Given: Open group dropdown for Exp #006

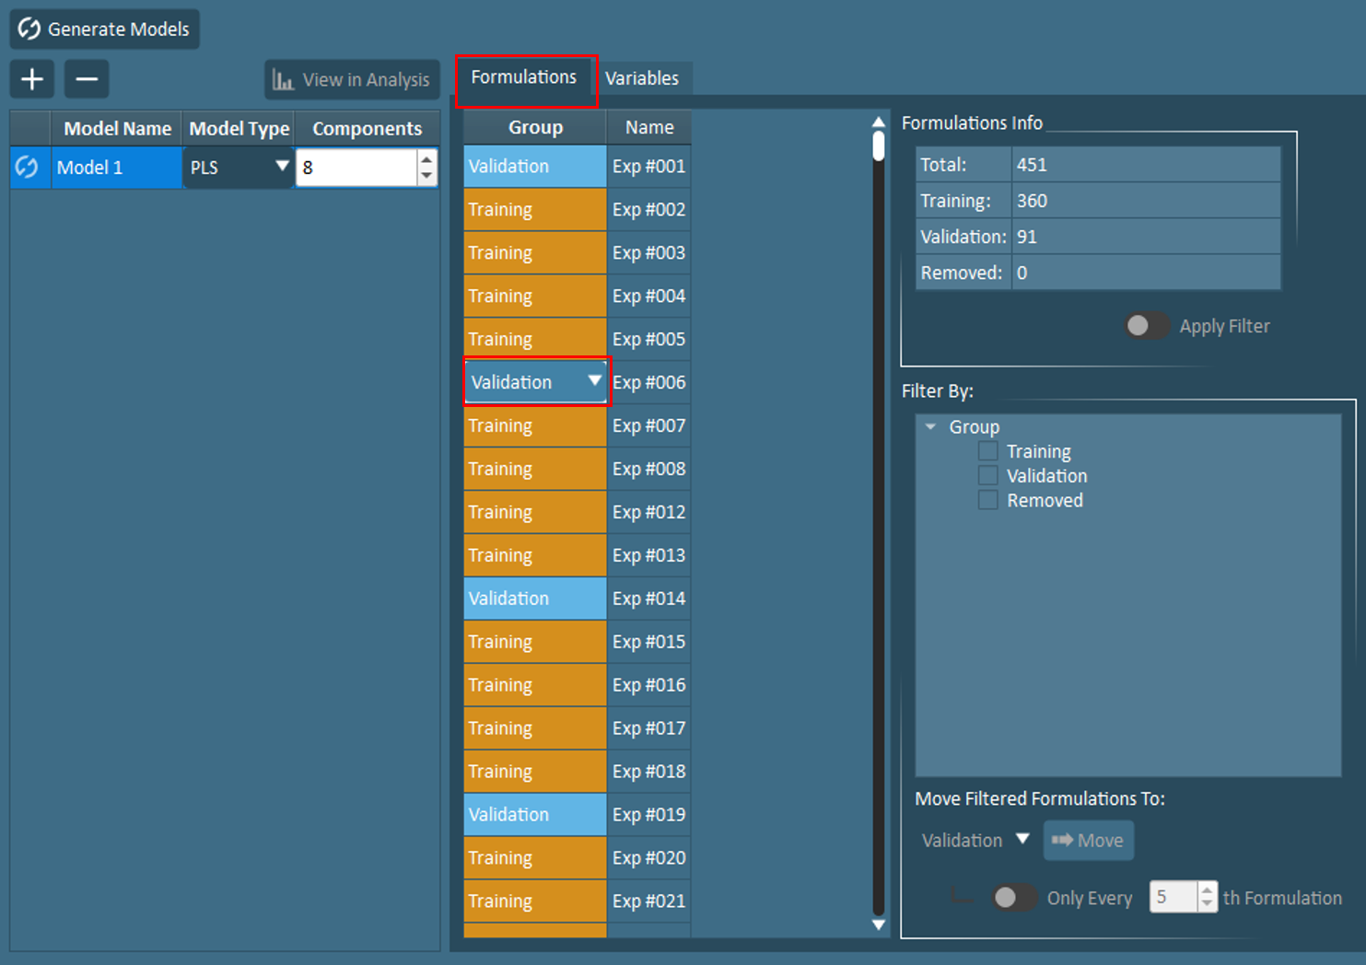Looking at the screenshot, I should point(594,381).
